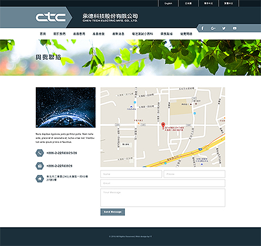Click the fax number beside the fax icon
261x246 pixels.
click(59, 166)
